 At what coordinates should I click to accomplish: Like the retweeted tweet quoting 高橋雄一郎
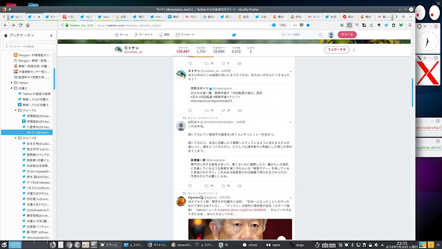[223, 186]
